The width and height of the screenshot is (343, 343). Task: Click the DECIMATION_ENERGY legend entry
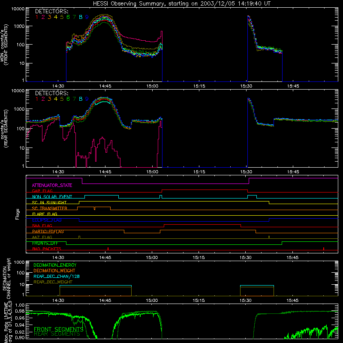point(55,265)
